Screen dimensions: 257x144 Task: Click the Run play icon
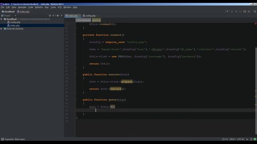coord(232,12)
